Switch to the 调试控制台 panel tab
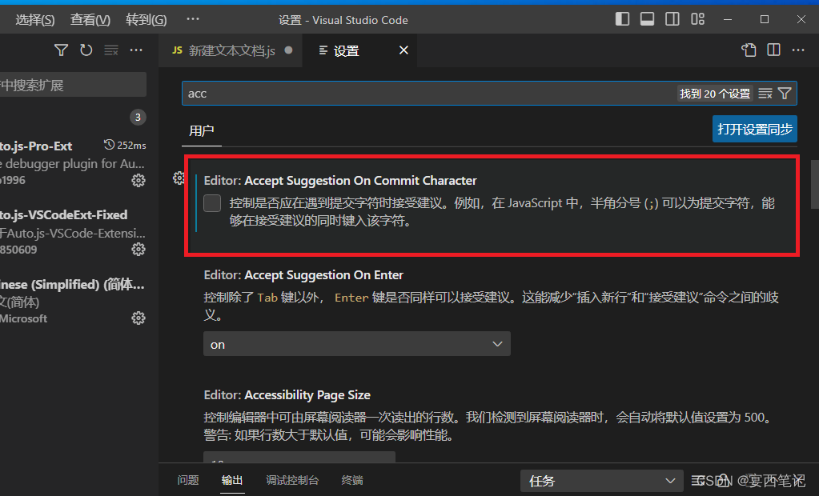 pos(292,480)
